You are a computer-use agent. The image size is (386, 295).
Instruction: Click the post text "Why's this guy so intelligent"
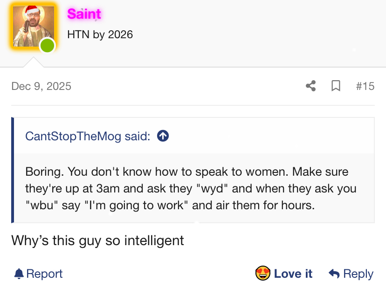pyautogui.click(x=97, y=240)
